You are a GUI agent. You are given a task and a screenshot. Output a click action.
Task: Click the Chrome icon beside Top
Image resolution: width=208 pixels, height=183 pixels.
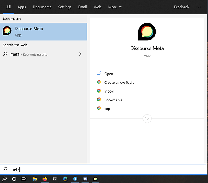click(99, 108)
